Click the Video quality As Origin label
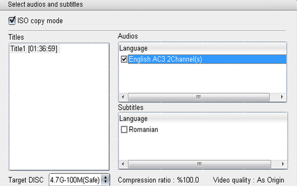The width and height of the screenshot is (297, 186). (x=248, y=180)
